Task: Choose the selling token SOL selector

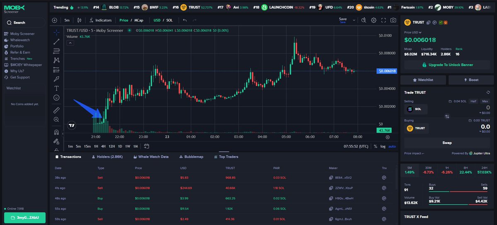Action: coord(416,109)
